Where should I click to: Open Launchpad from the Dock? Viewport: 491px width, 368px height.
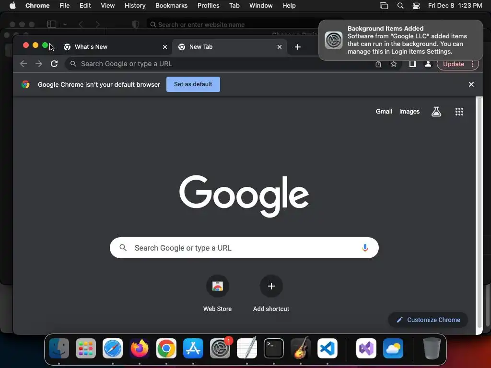pos(86,348)
